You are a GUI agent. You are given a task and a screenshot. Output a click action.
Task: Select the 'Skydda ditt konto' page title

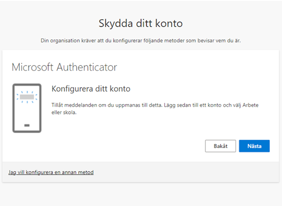pyautogui.click(x=141, y=24)
